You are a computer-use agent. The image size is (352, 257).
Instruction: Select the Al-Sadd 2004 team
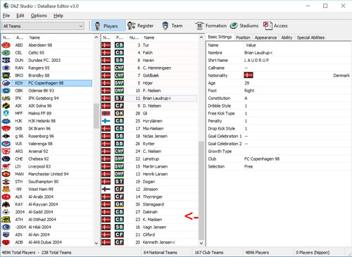pyautogui.click(x=46, y=212)
